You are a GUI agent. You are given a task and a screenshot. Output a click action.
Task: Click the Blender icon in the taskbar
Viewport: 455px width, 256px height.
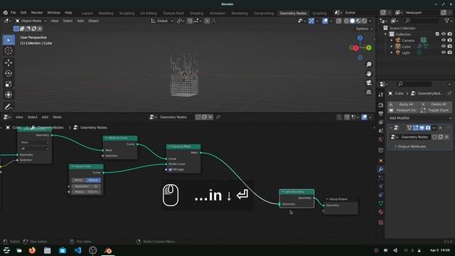(108, 250)
